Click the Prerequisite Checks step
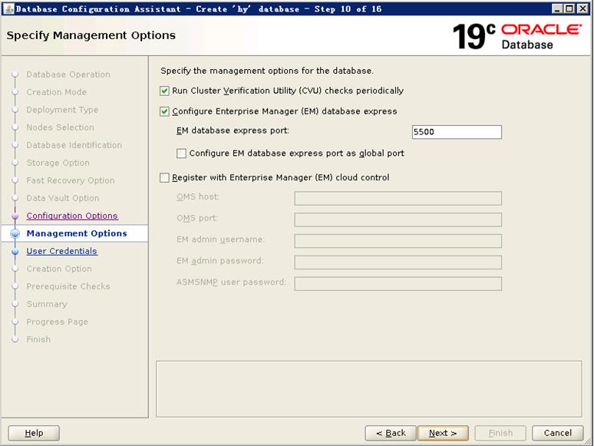Viewport: 594px width, 446px height. [68, 286]
